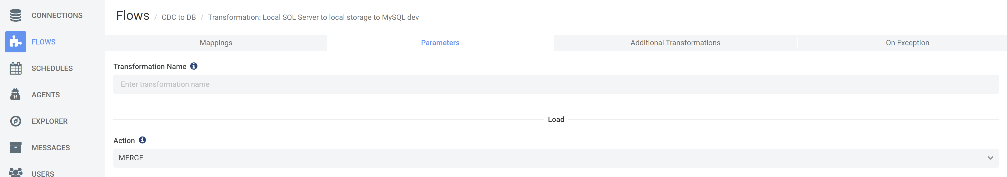Click the Messages archive box icon
The height and width of the screenshot is (177, 1007).
[x=16, y=148]
